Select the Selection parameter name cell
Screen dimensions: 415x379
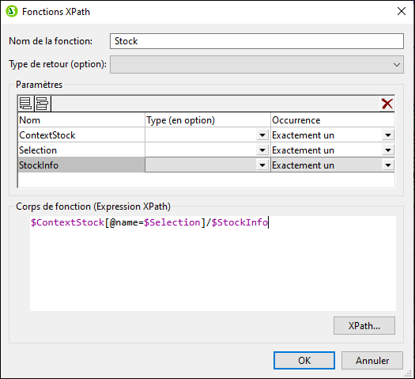click(x=81, y=150)
